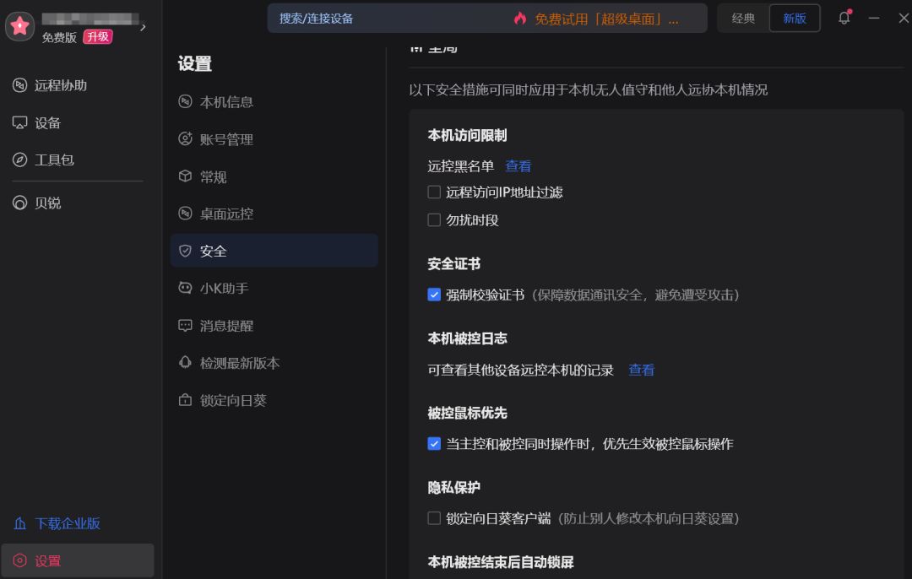Screen dimensions: 912x579
Task: Click the 贝锐 logo icon
Action: 19,203
